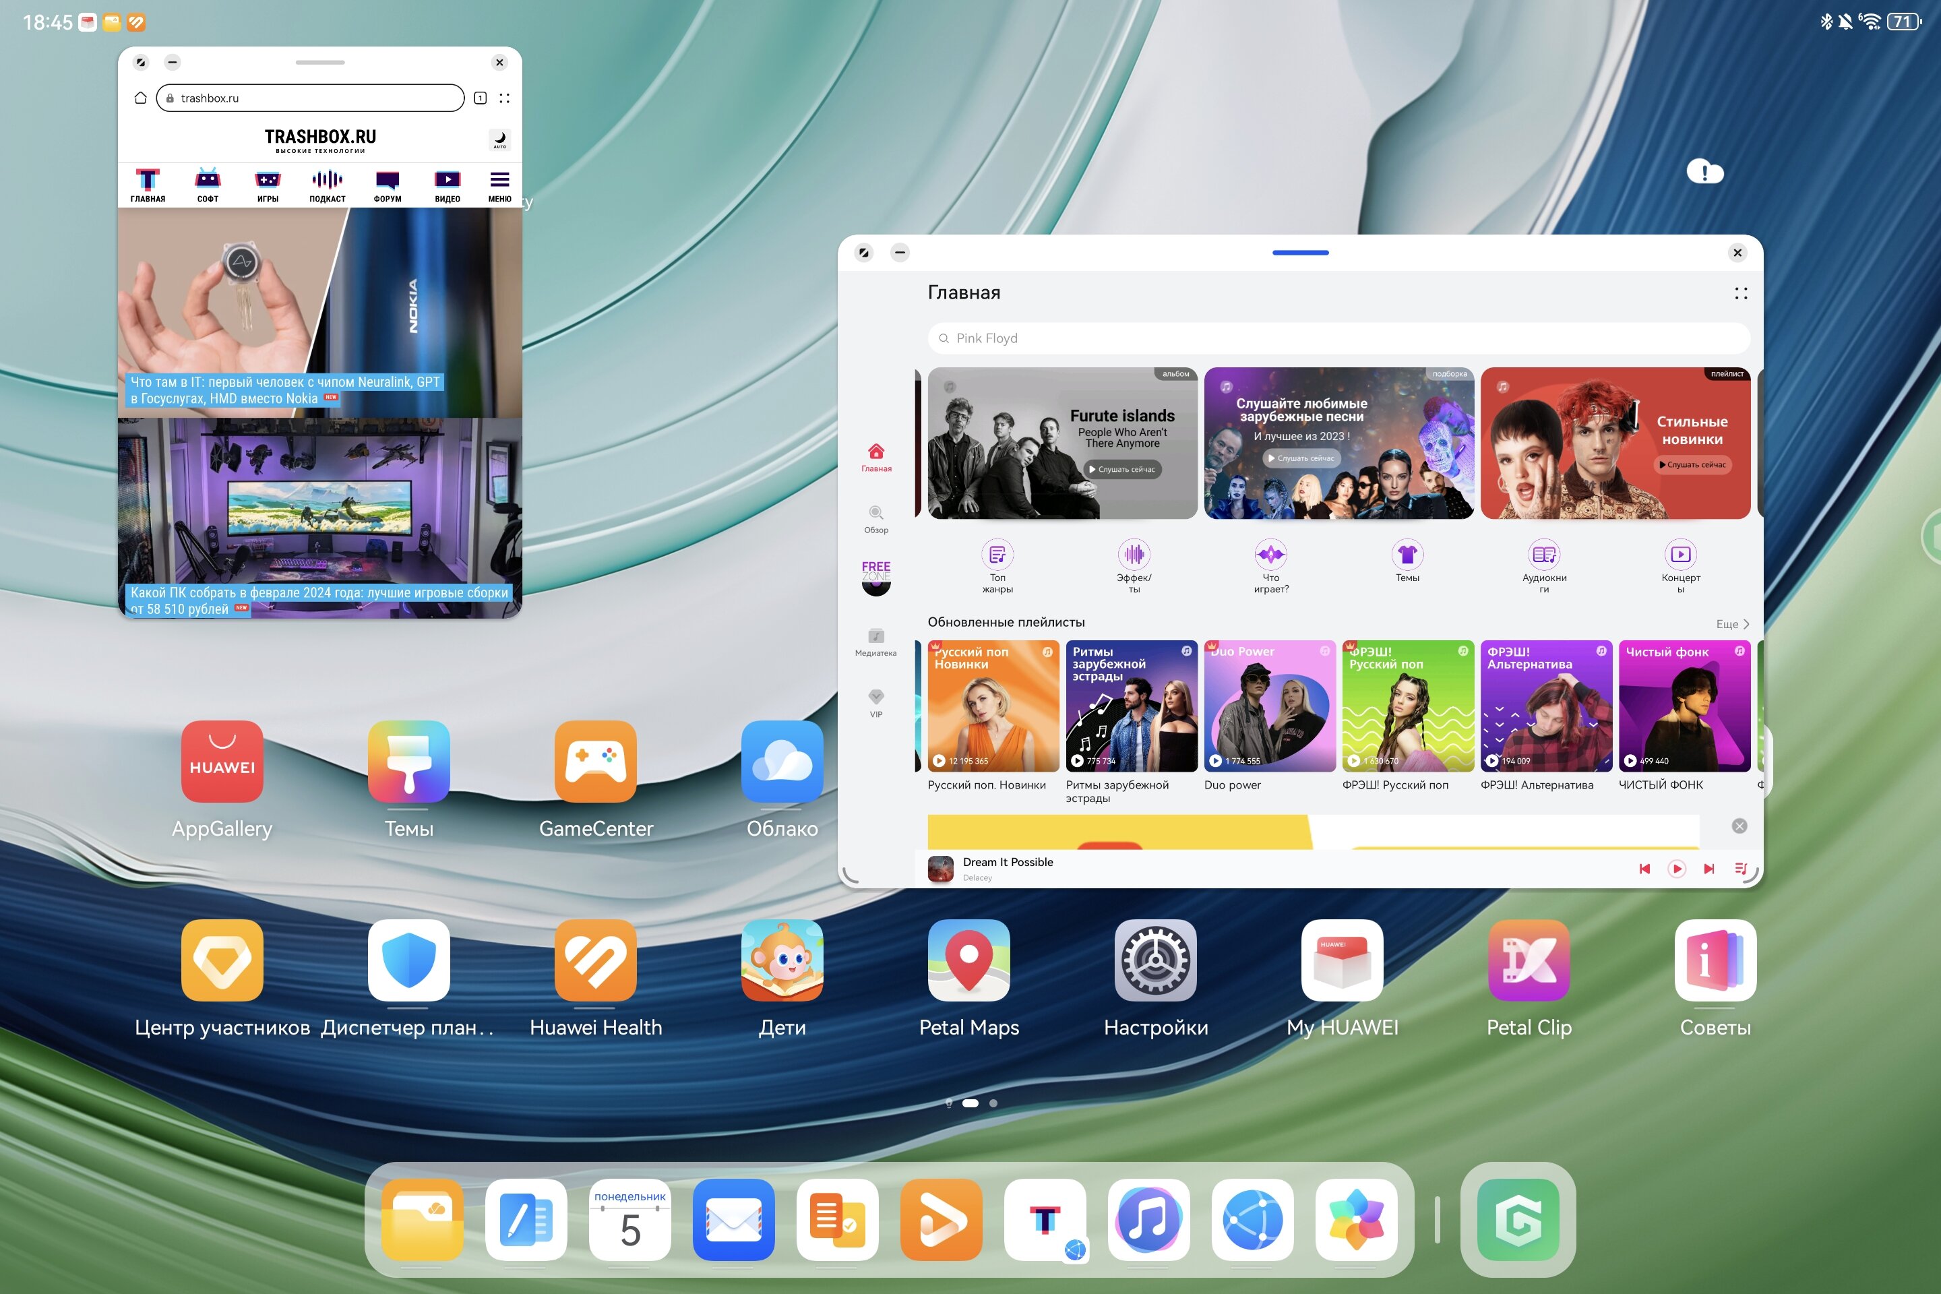Play Dream It Possible

[x=1676, y=869]
